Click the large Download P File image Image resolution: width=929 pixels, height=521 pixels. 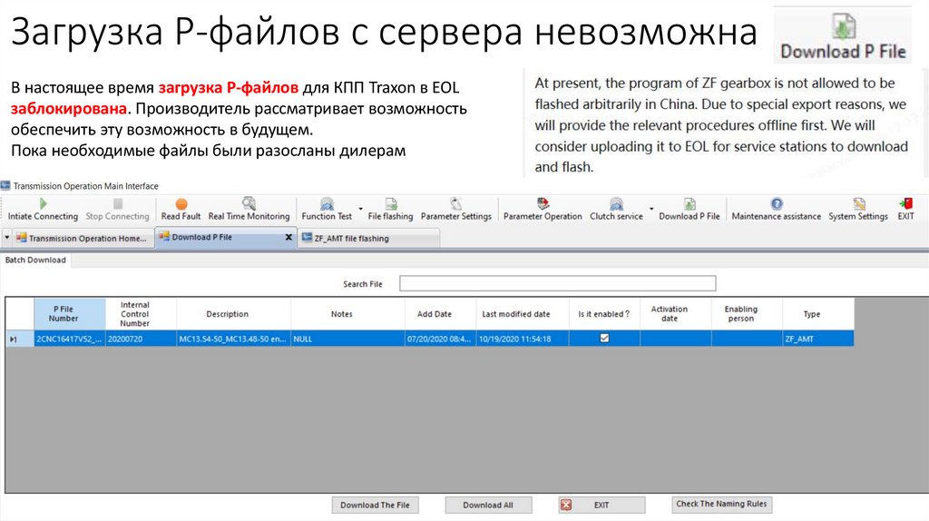[x=843, y=35]
